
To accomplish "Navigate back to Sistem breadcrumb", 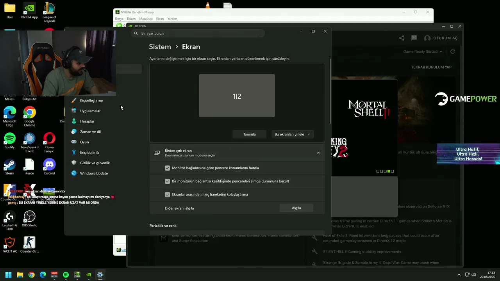I will 160,47.
